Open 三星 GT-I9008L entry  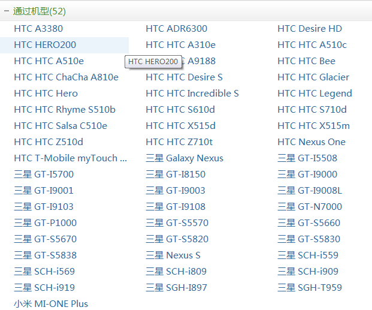(x=310, y=190)
